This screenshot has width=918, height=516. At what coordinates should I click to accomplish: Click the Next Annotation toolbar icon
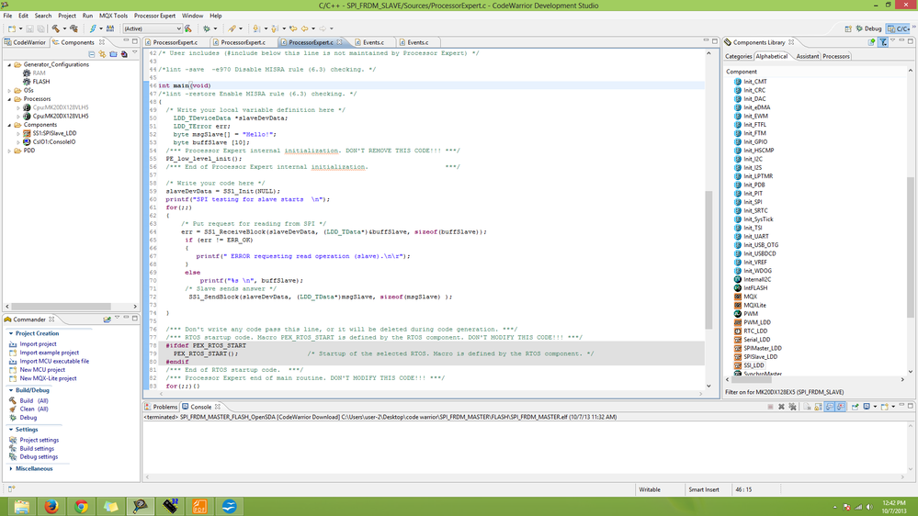(256, 28)
